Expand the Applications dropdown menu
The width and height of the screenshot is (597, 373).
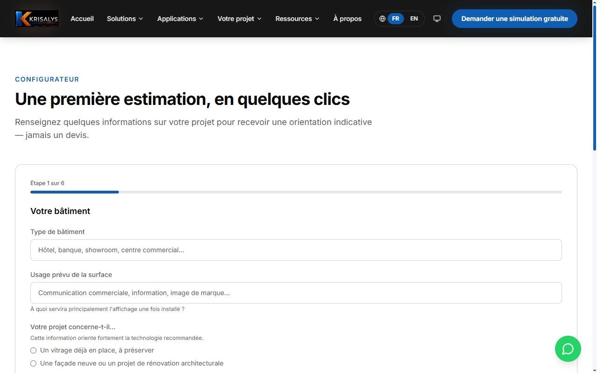(x=180, y=19)
